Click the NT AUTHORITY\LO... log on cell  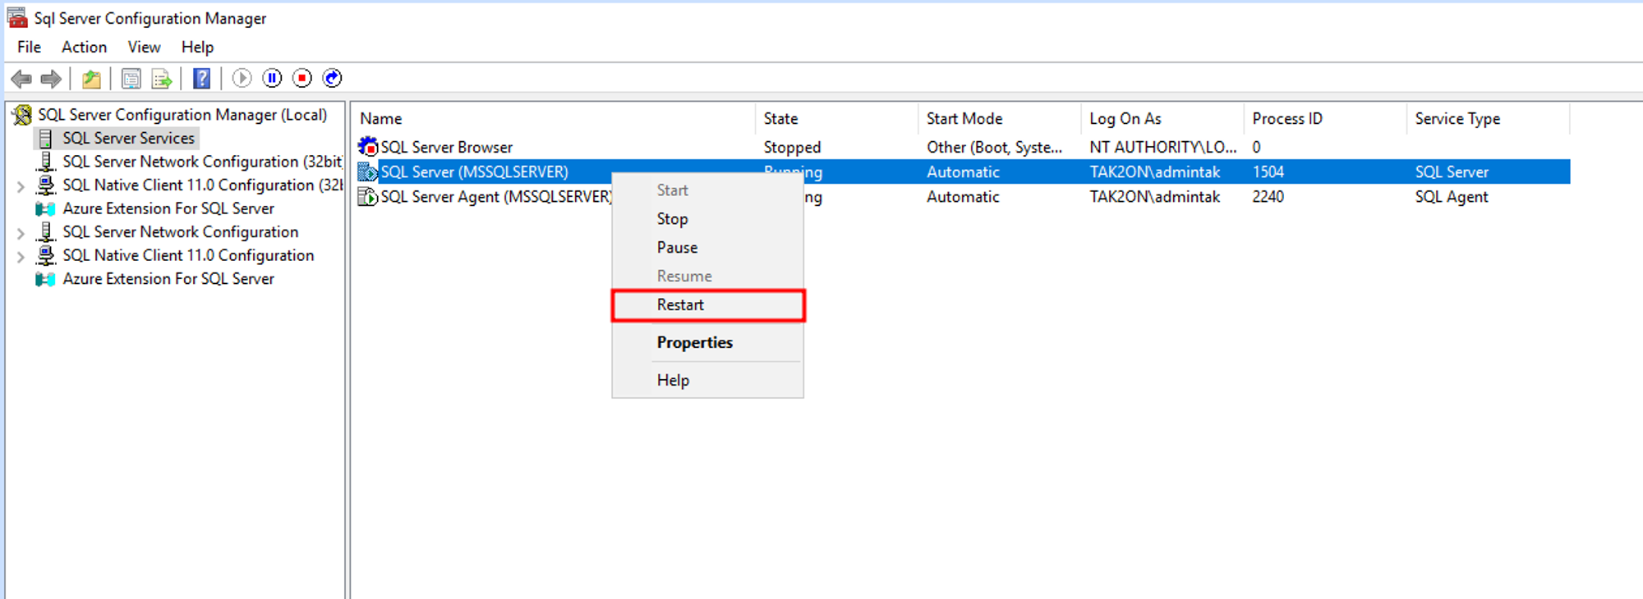point(1162,147)
